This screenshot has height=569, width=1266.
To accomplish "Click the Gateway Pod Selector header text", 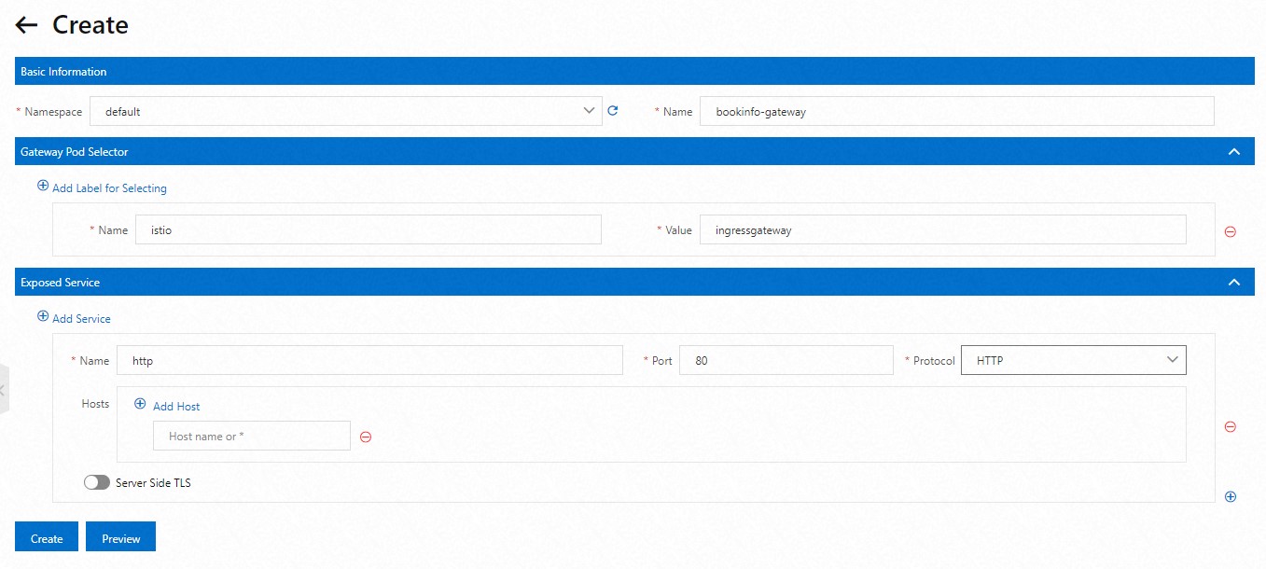I will coord(75,151).
